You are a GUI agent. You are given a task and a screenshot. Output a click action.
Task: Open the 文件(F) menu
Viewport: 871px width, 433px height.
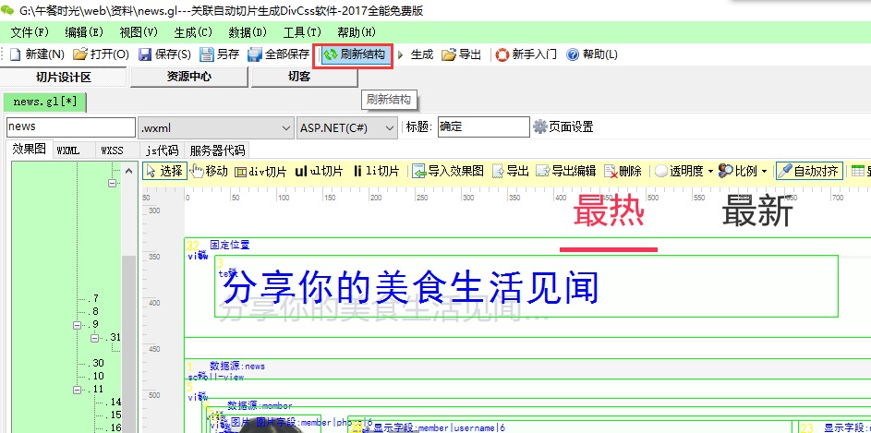pos(30,32)
